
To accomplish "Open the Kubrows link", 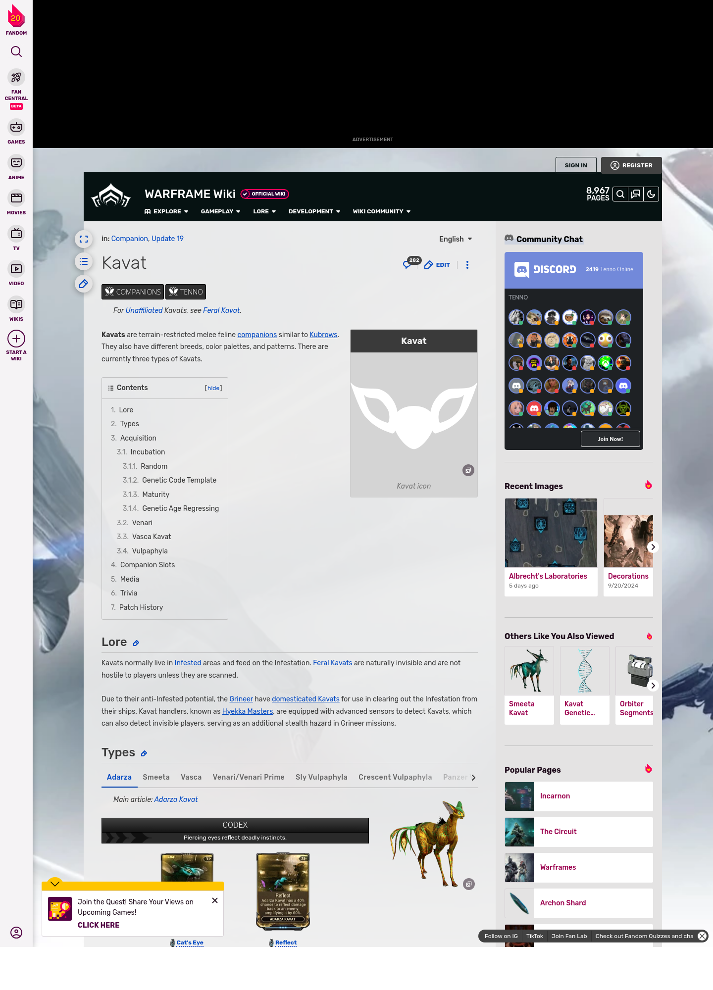I will click(x=323, y=335).
